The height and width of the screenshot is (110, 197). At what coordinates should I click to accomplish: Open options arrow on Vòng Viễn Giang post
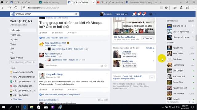pyautogui.click(x=107, y=74)
